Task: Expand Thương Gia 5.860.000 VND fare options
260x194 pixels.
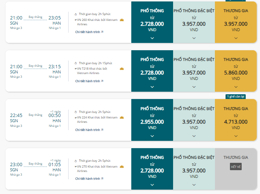Action: pos(236,87)
